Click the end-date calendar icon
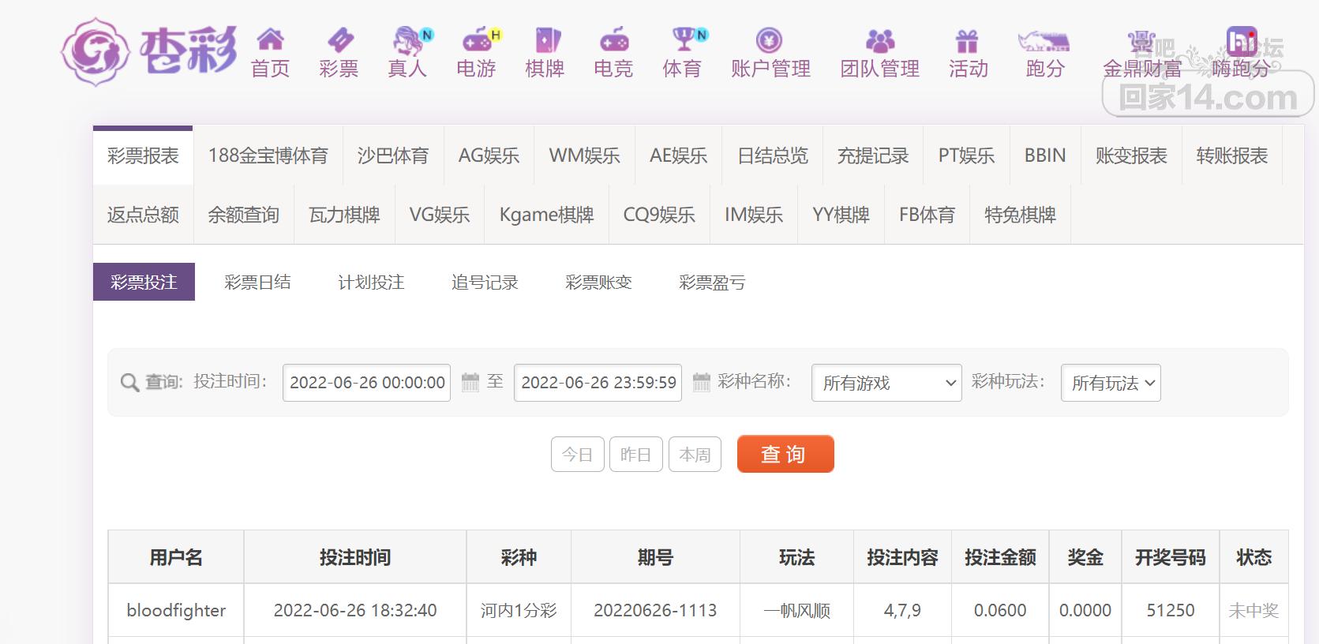 click(702, 383)
